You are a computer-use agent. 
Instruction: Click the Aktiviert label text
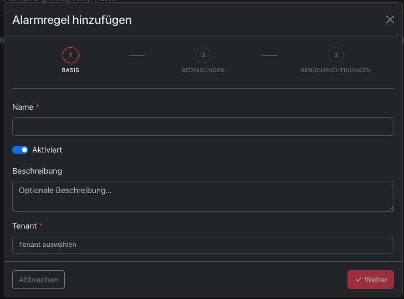(47, 150)
